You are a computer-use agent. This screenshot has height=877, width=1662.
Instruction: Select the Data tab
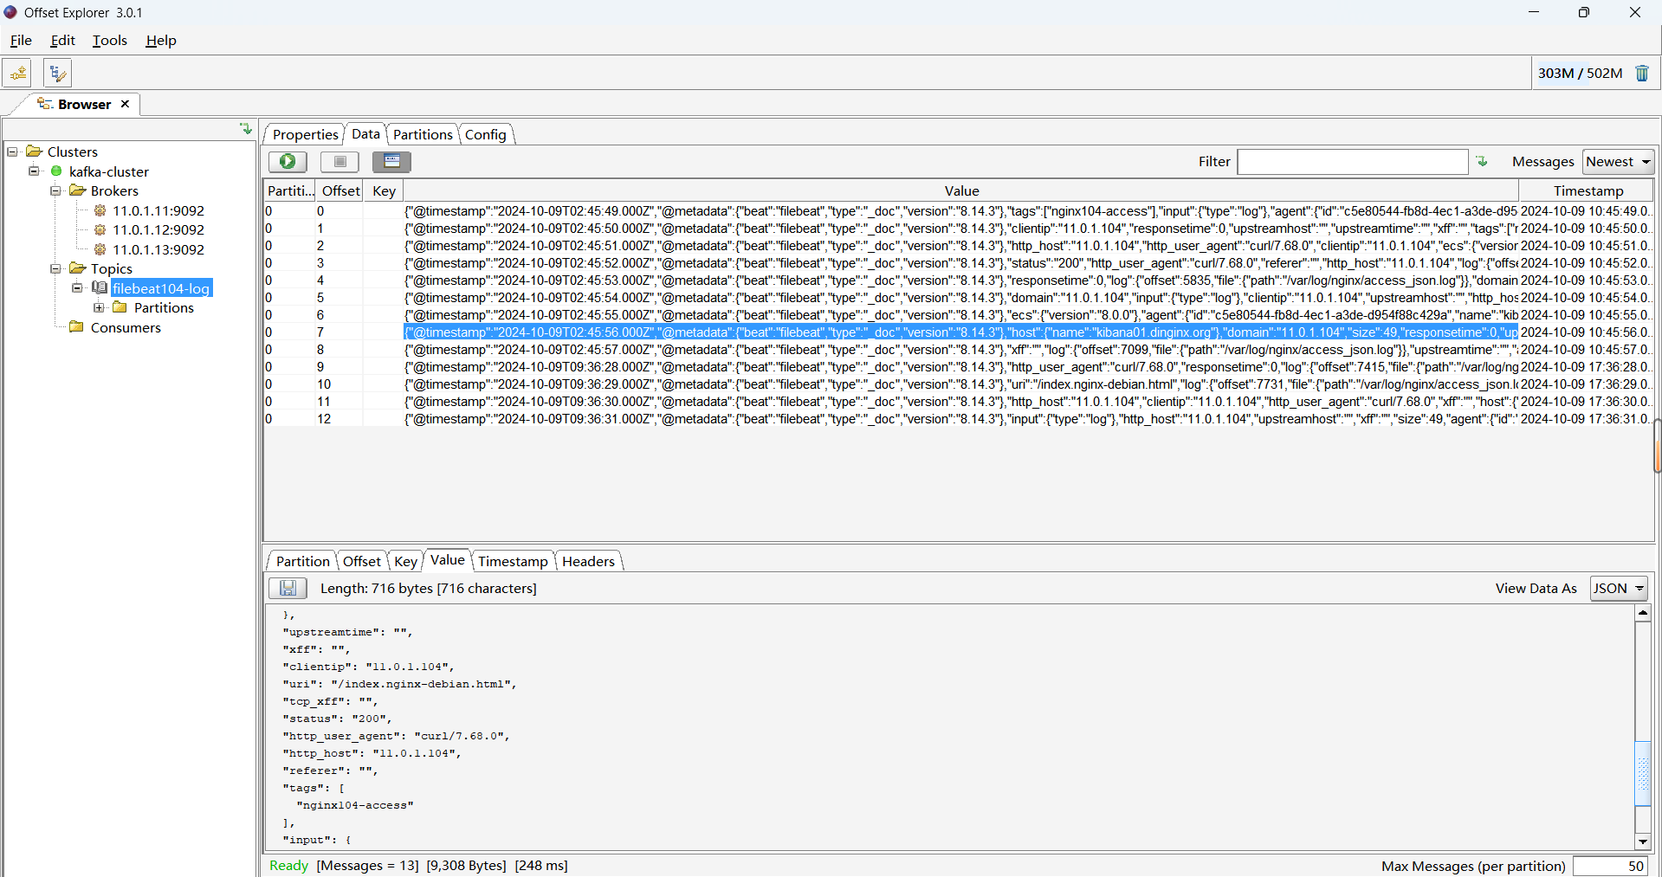[x=365, y=133]
